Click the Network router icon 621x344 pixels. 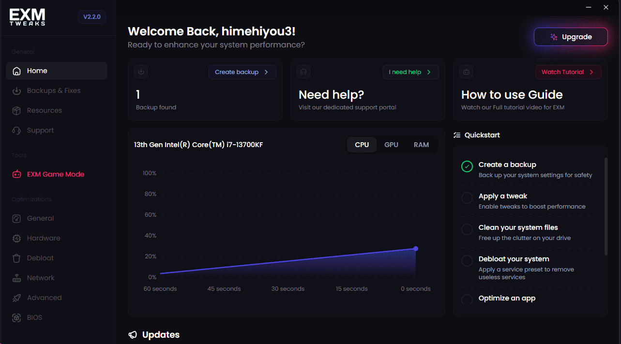point(17,278)
